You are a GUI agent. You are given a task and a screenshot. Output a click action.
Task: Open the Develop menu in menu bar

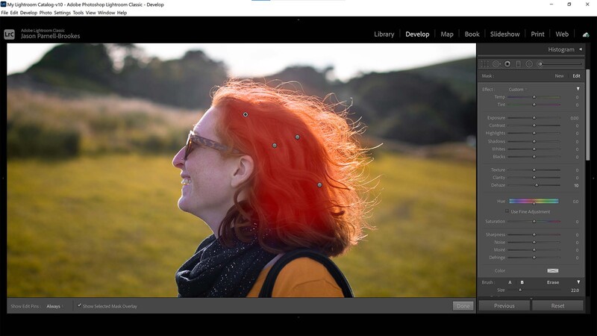tap(28, 13)
